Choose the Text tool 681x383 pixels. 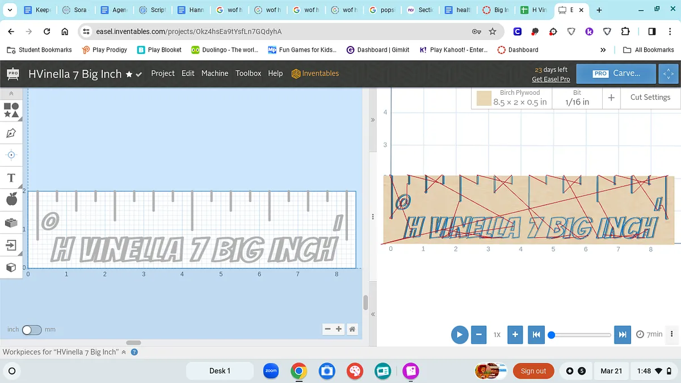tap(11, 178)
